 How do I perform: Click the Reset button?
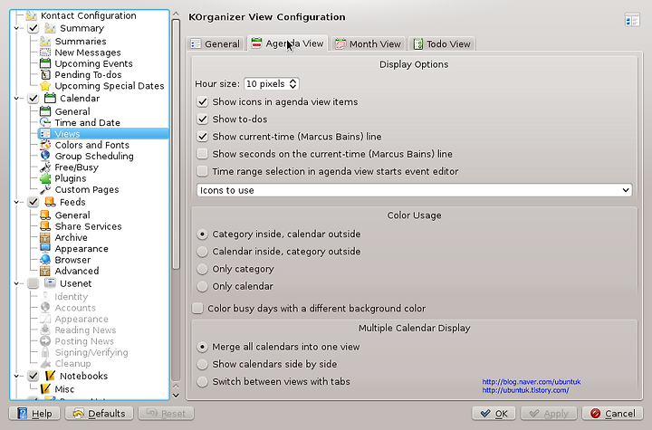click(167, 414)
